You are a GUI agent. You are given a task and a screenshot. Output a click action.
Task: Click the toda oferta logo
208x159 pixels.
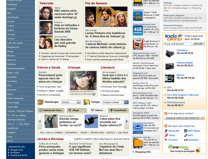point(174,38)
